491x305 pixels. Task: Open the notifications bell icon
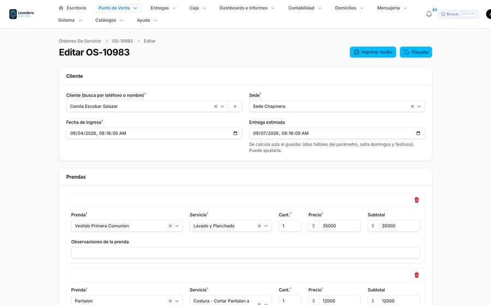429,14
